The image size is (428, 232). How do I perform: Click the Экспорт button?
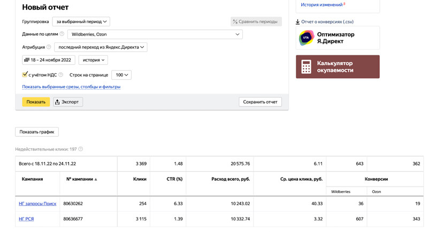(68, 102)
